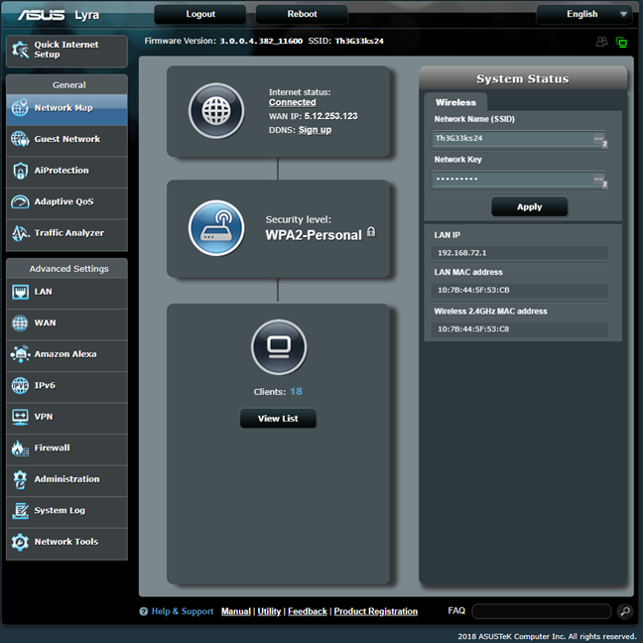643x643 pixels.
Task: Click the DDNS Sign up link
Action: click(315, 130)
